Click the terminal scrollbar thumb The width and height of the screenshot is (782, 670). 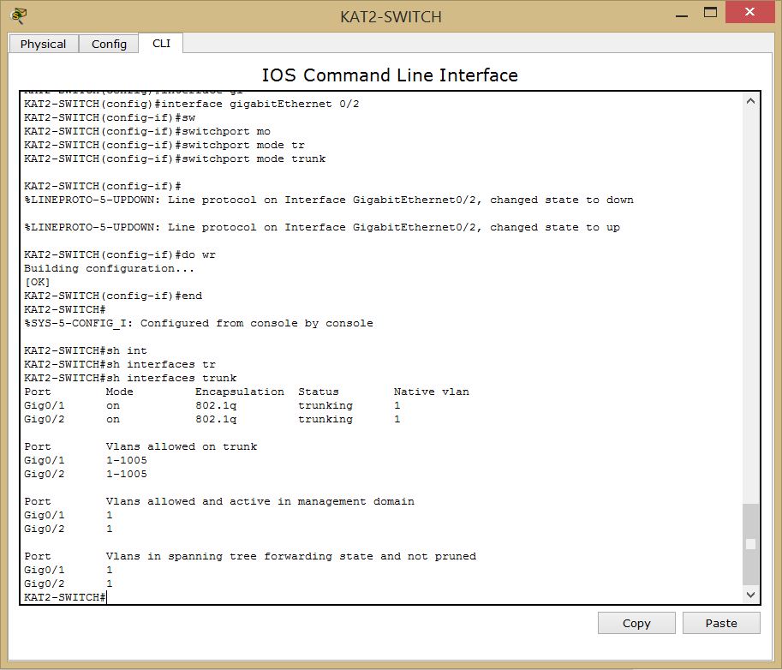point(750,544)
